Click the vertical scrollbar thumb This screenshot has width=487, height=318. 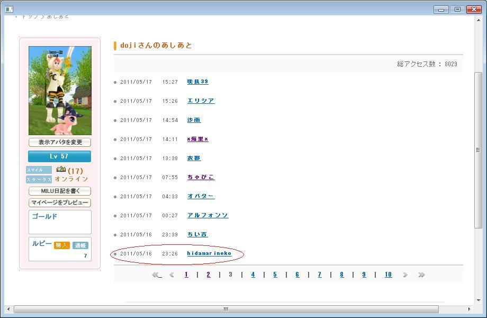click(x=478, y=150)
